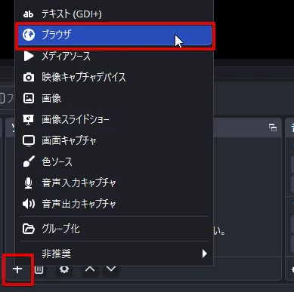Open source properties gear icon
294x292 pixels.
(64, 269)
